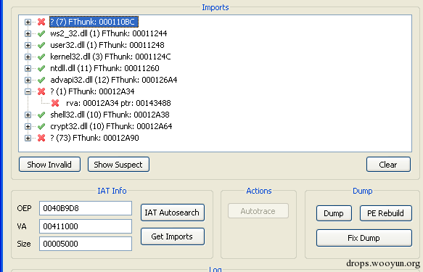Select 'rva: 00012A34 ptr: 00143488' entry
The width and height of the screenshot is (423, 272).
pyautogui.click(x=118, y=103)
